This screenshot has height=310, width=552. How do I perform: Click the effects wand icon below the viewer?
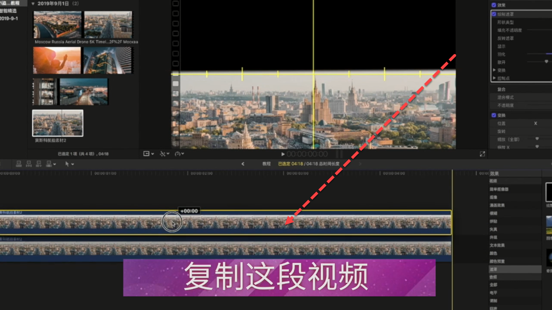click(163, 154)
